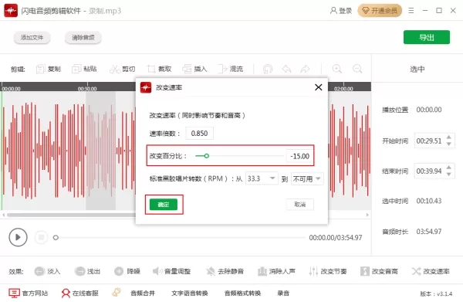Click the speed multiplier field showing 0.850

pyautogui.click(x=199, y=134)
